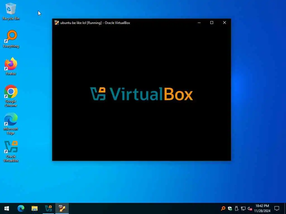Click the muted volume tray icon
Viewport: 286px width, 214px height.
250,208
